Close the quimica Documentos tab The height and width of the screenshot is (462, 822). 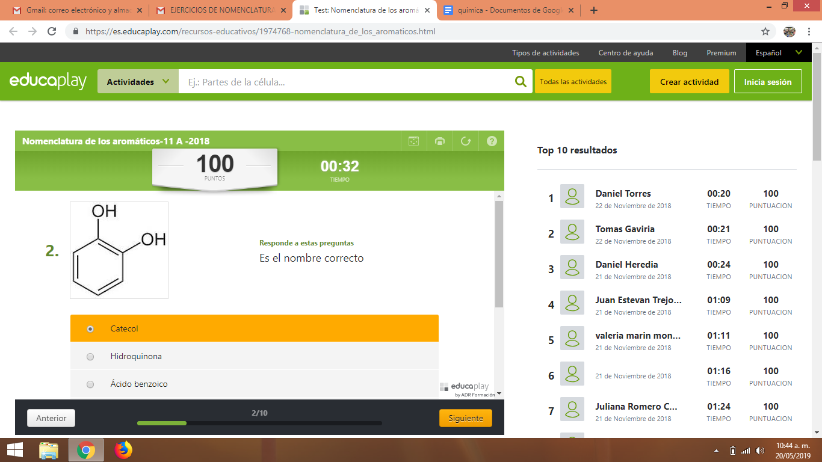[570, 10]
